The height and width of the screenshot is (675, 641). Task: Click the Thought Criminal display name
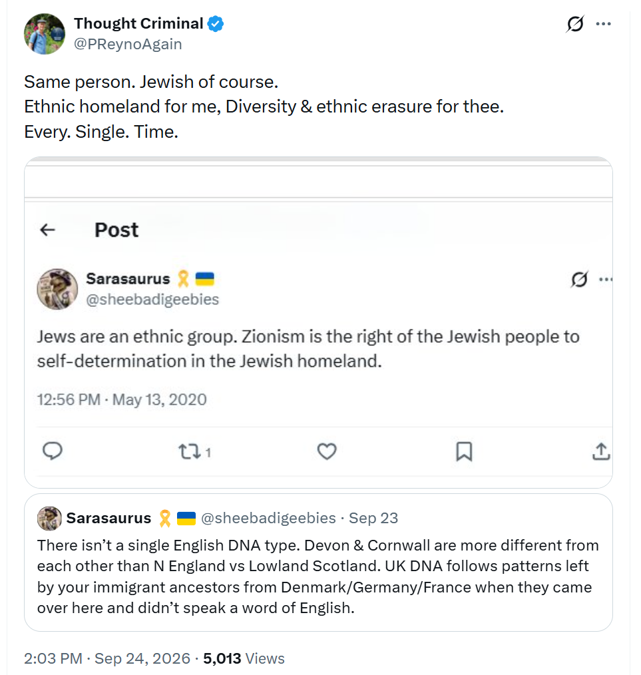pyautogui.click(x=138, y=23)
